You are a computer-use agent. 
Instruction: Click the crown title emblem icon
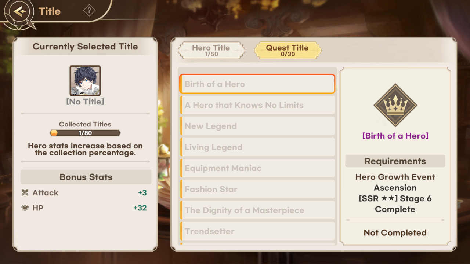395,105
